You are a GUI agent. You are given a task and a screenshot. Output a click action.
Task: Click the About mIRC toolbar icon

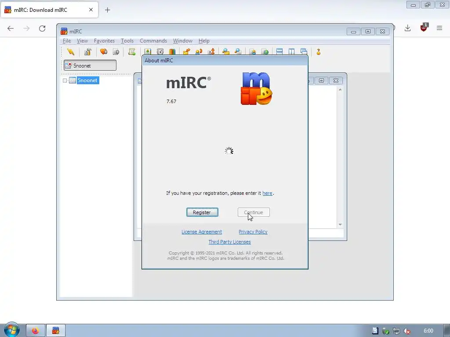[319, 52]
